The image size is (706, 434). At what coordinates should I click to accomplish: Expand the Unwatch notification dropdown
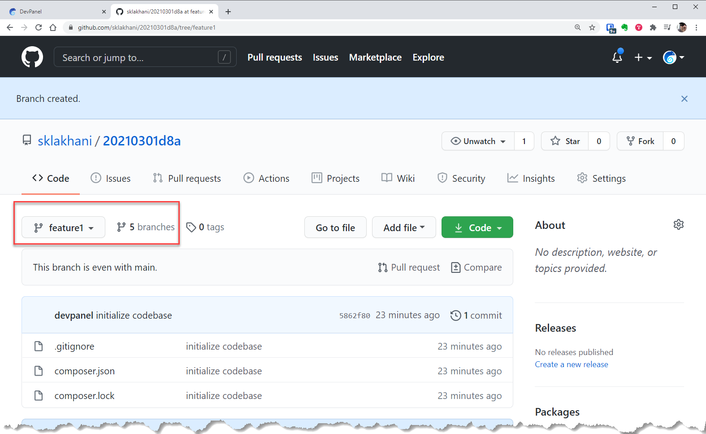pyautogui.click(x=478, y=141)
